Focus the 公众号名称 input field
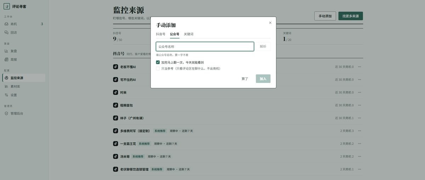This screenshot has width=425, height=180. tap(205, 46)
